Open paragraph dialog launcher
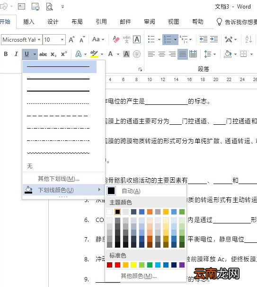 (x=140, y=69)
